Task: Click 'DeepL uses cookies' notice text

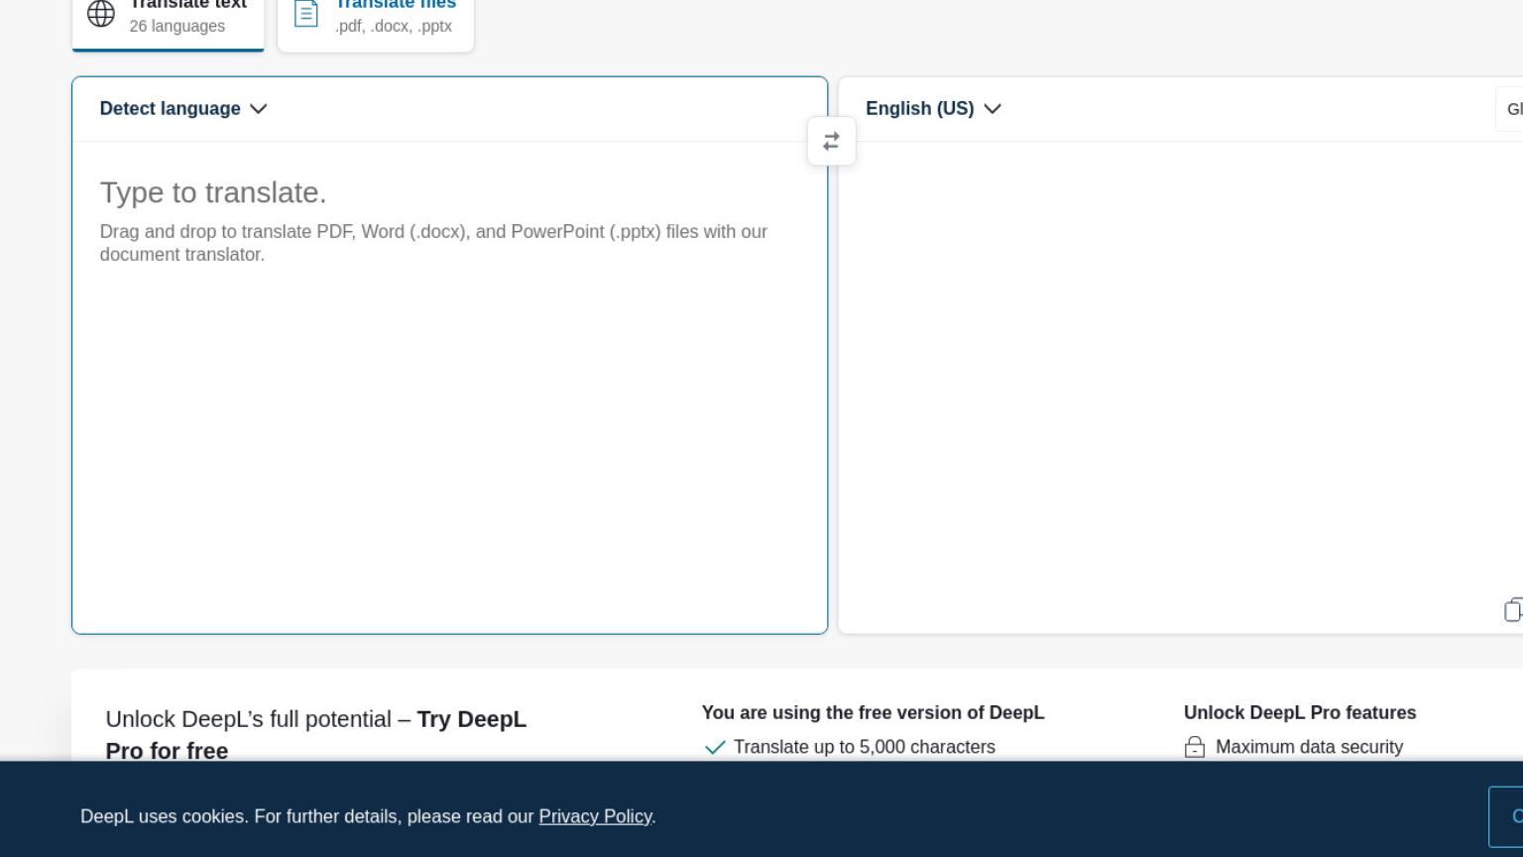Action: tap(368, 816)
